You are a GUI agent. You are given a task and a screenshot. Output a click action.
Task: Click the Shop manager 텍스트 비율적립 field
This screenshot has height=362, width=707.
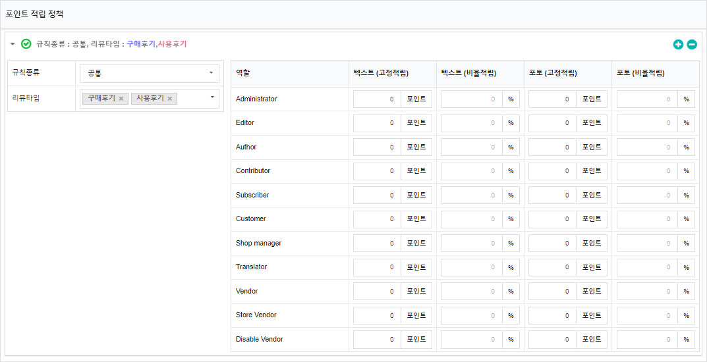tap(472, 243)
